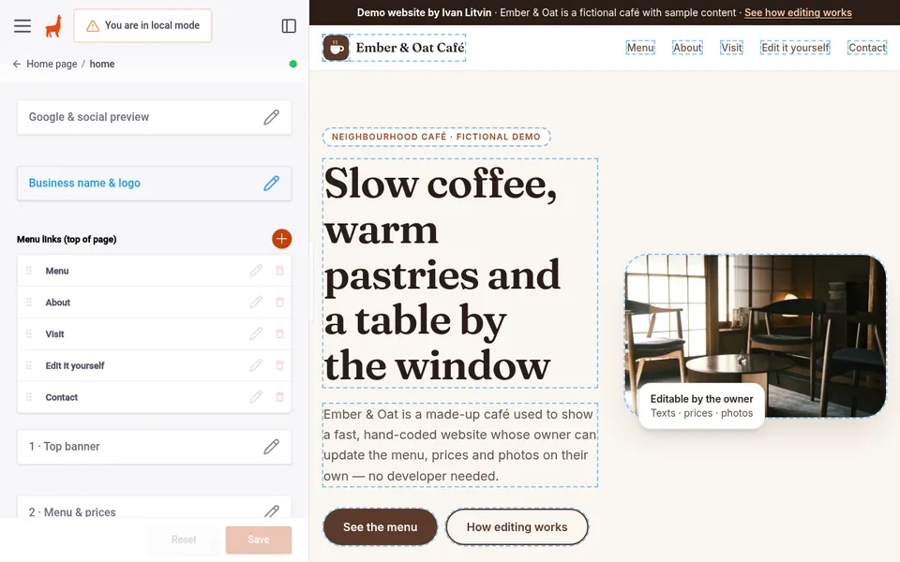This screenshot has width=900, height=562.
Task: Select the Contact row label in links list
Action: click(62, 397)
